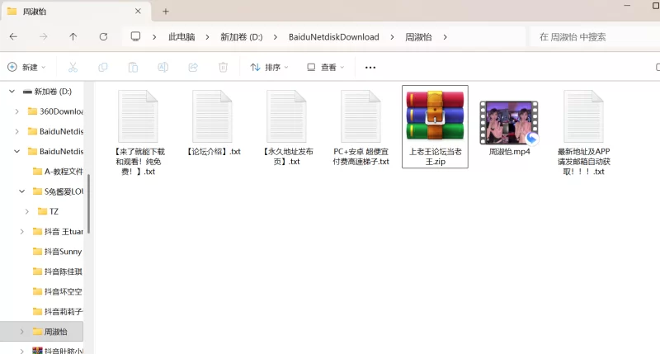Click the Delete trash can icon
This screenshot has width=660, height=354.
pos(223,68)
